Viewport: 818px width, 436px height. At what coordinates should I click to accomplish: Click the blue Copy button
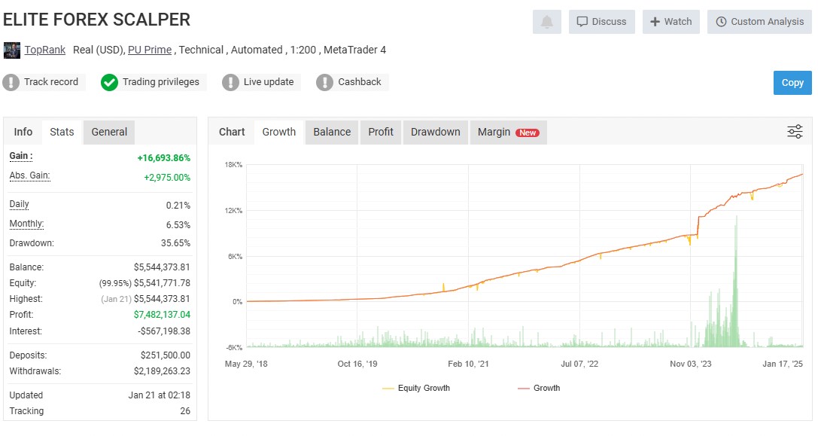[x=792, y=82]
